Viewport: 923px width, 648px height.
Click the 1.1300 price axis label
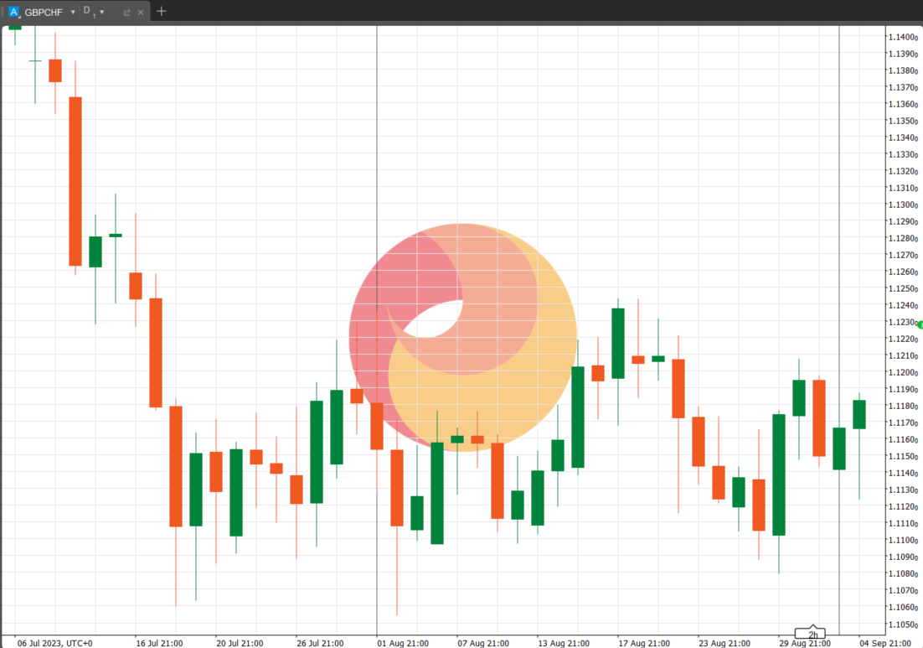pyautogui.click(x=903, y=205)
